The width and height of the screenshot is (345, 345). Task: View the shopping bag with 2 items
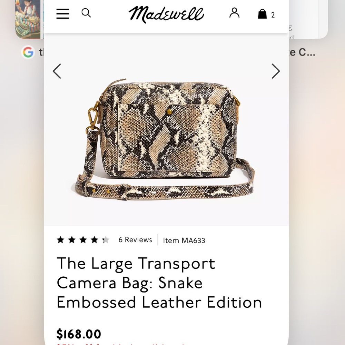[x=263, y=14]
